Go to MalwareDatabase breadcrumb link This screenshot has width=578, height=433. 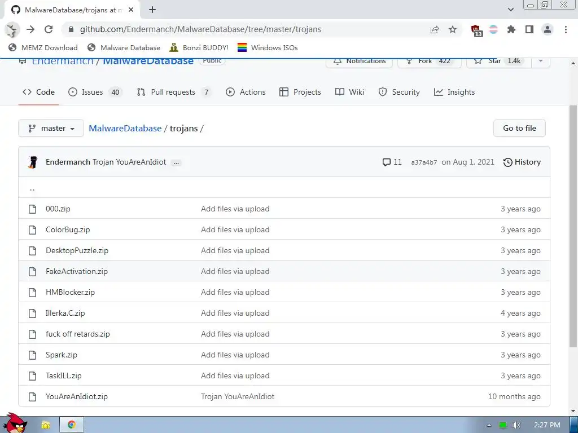(125, 128)
